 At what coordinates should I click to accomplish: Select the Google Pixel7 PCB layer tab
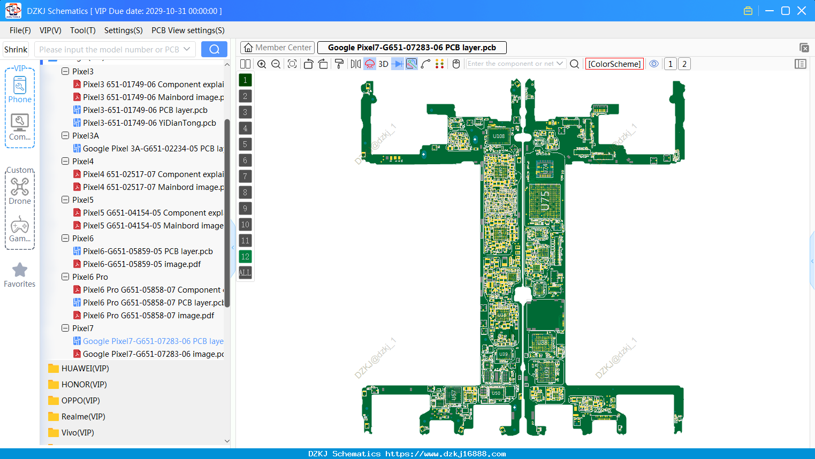pos(412,48)
